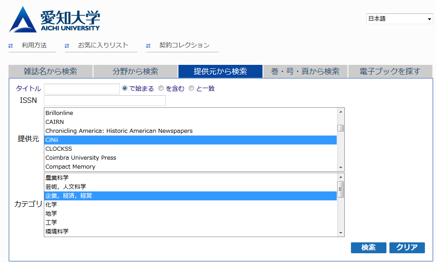Open the 日本語 language dropdown
Image resolution: width=436 pixels, height=263 pixels.
point(400,19)
